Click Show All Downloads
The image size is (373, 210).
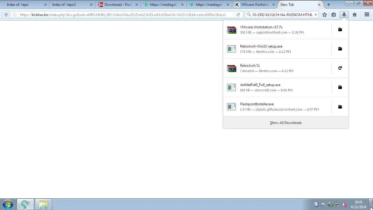point(286,123)
